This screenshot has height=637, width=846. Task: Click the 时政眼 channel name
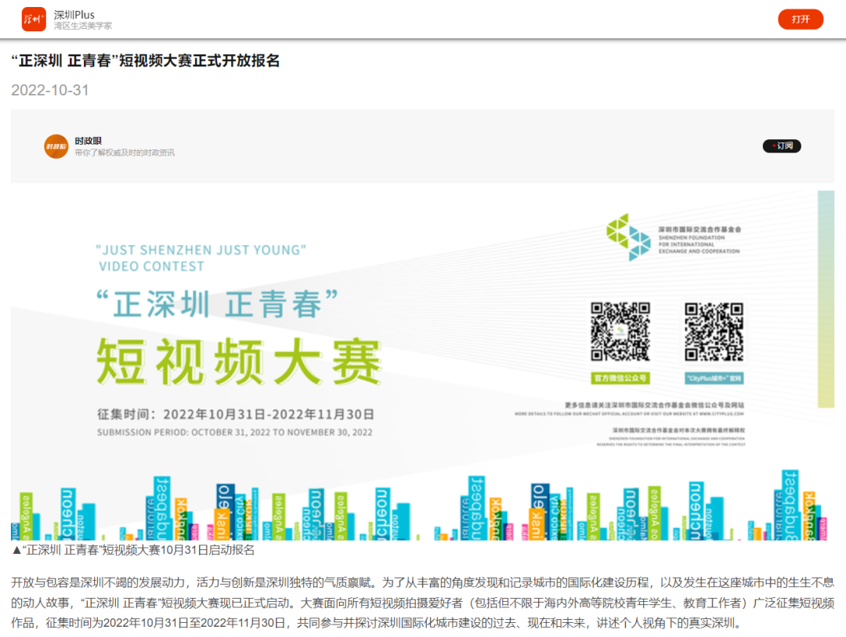pyautogui.click(x=88, y=141)
